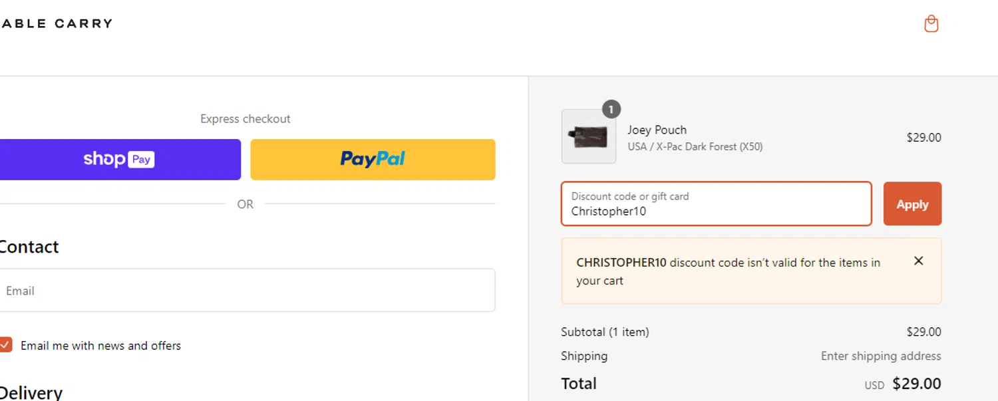Click the Subtotal (1 item) line
This screenshot has height=401, width=998.
pyautogui.click(x=605, y=332)
